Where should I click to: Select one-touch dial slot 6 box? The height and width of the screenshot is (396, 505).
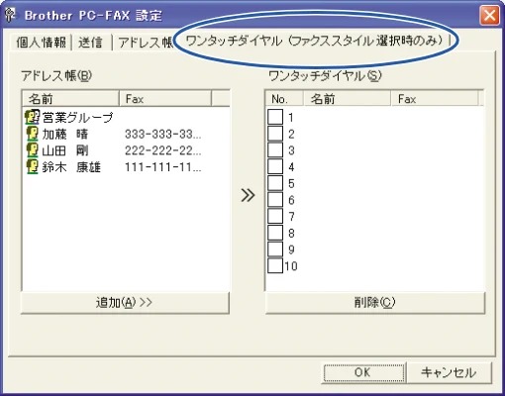[x=275, y=199]
